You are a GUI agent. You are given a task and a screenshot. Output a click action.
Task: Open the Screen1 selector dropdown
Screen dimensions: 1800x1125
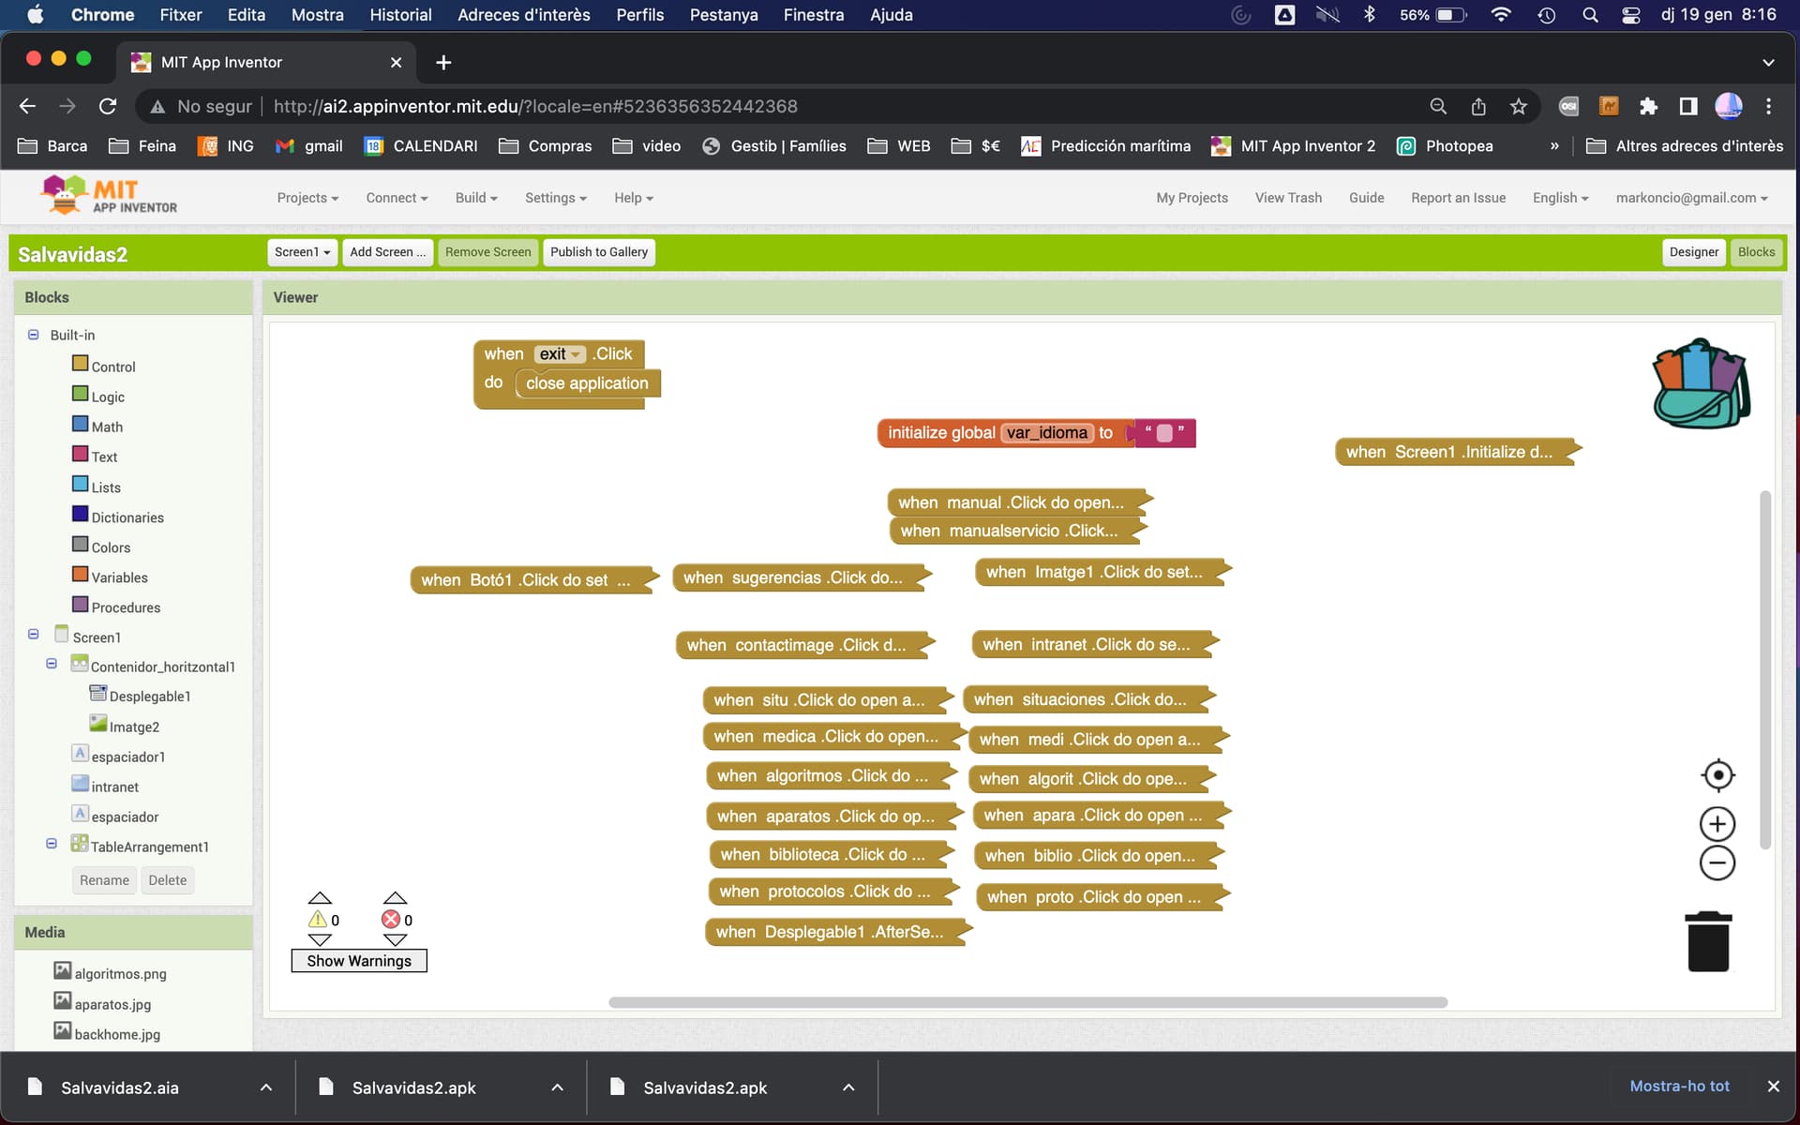pyautogui.click(x=302, y=252)
